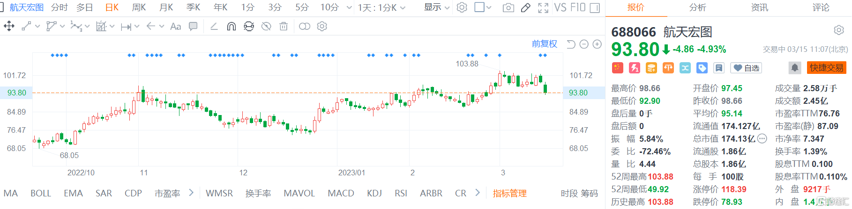The width and height of the screenshot is (852, 209).
Task: Click the note bookmark icon
Action: pyautogui.click(x=719, y=68)
